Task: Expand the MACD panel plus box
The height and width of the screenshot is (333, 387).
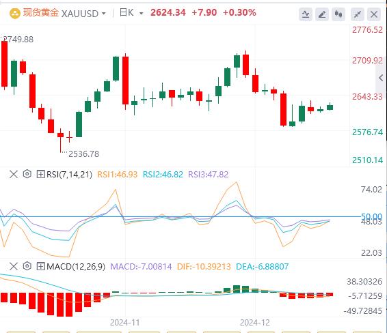Action: pyautogui.click(x=40, y=266)
